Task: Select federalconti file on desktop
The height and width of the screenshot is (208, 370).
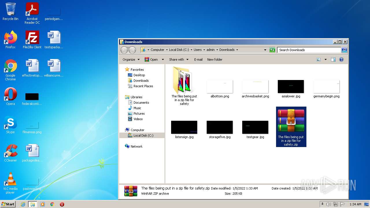Action: (x=32, y=99)
